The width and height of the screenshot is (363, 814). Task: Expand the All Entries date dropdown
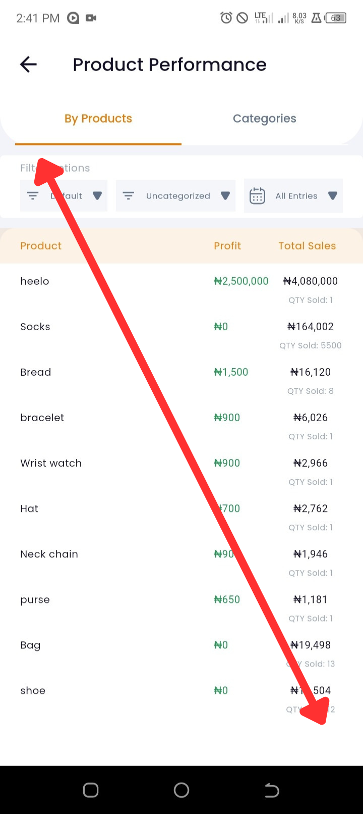click(293, 196)
